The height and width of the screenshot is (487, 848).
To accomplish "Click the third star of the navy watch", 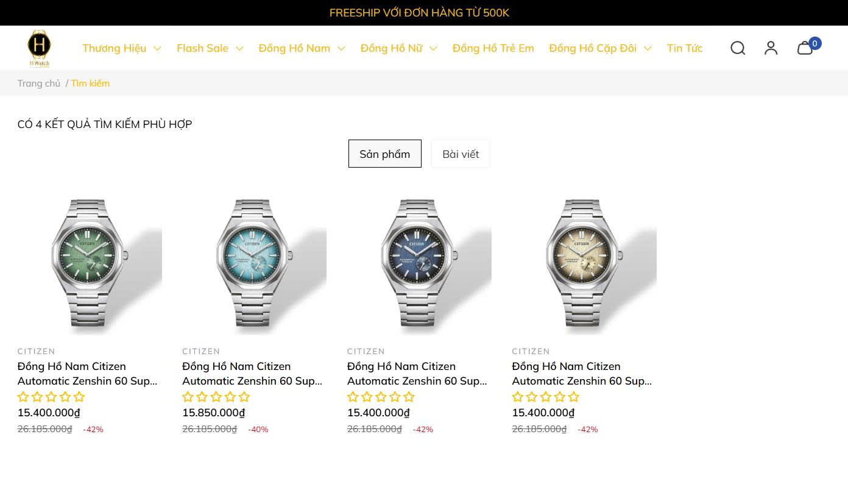I will coord(381,397).
